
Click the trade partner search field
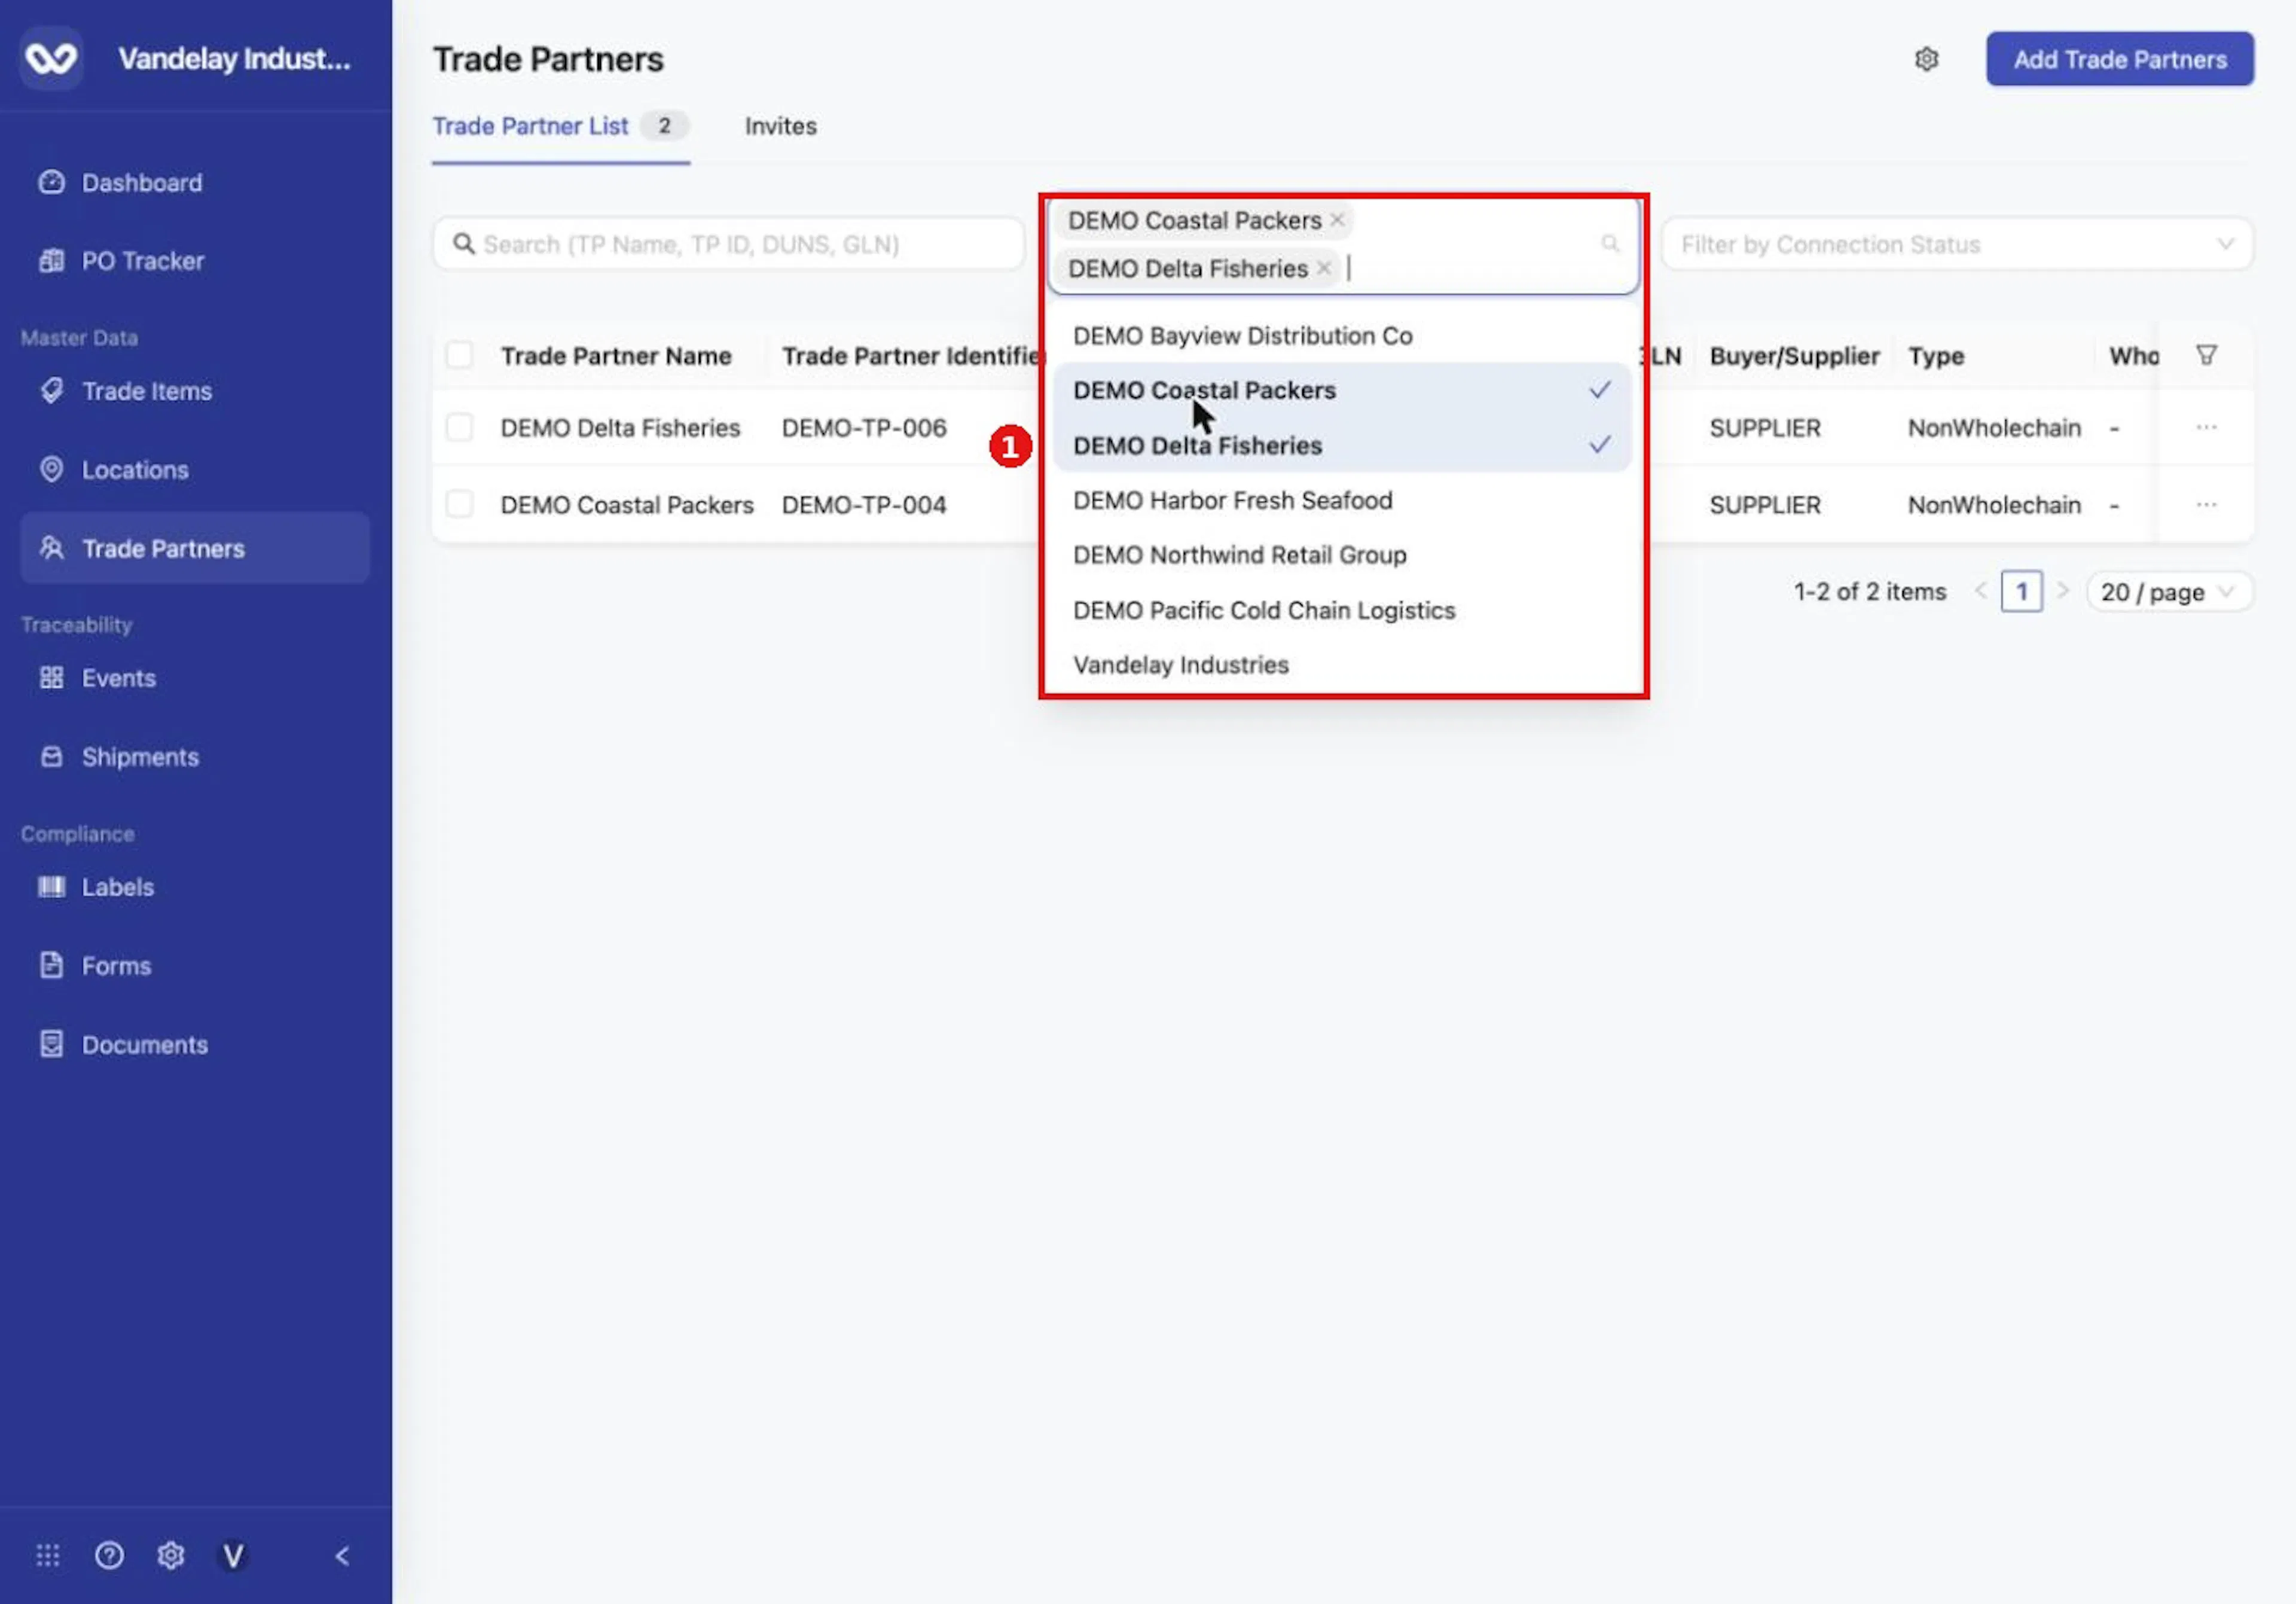728,244
